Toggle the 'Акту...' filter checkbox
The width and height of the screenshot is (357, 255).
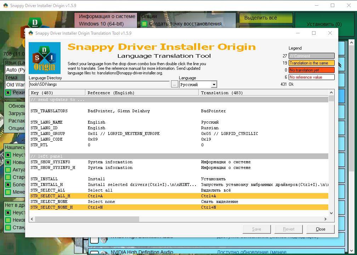pos(8,170)
